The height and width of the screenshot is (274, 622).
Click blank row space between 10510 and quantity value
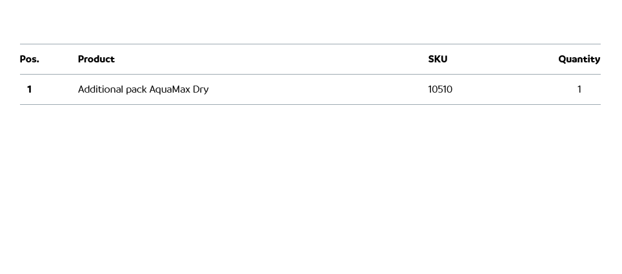pos(516,89)
